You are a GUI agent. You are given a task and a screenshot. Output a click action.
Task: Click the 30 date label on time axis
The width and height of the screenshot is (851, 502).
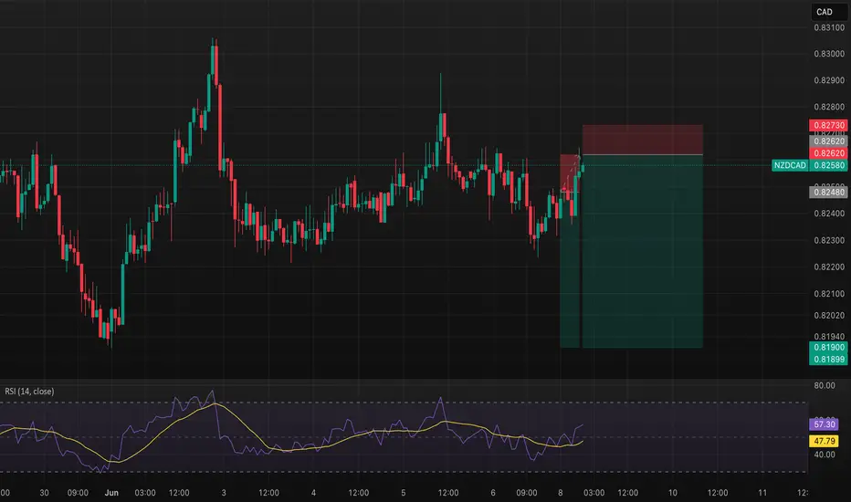(44, 493)
